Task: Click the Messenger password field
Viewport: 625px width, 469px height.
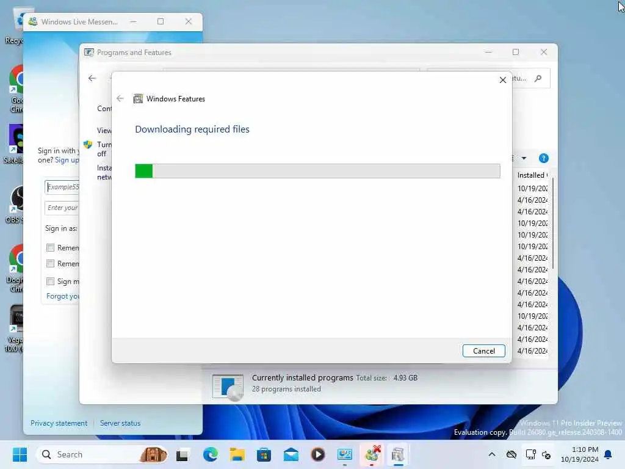Action: pyautogui.click(x=62, y=208)
